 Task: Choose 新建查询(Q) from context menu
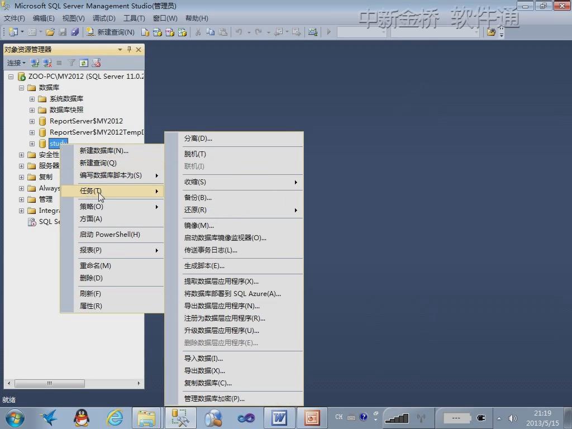(x=112, y=163)
